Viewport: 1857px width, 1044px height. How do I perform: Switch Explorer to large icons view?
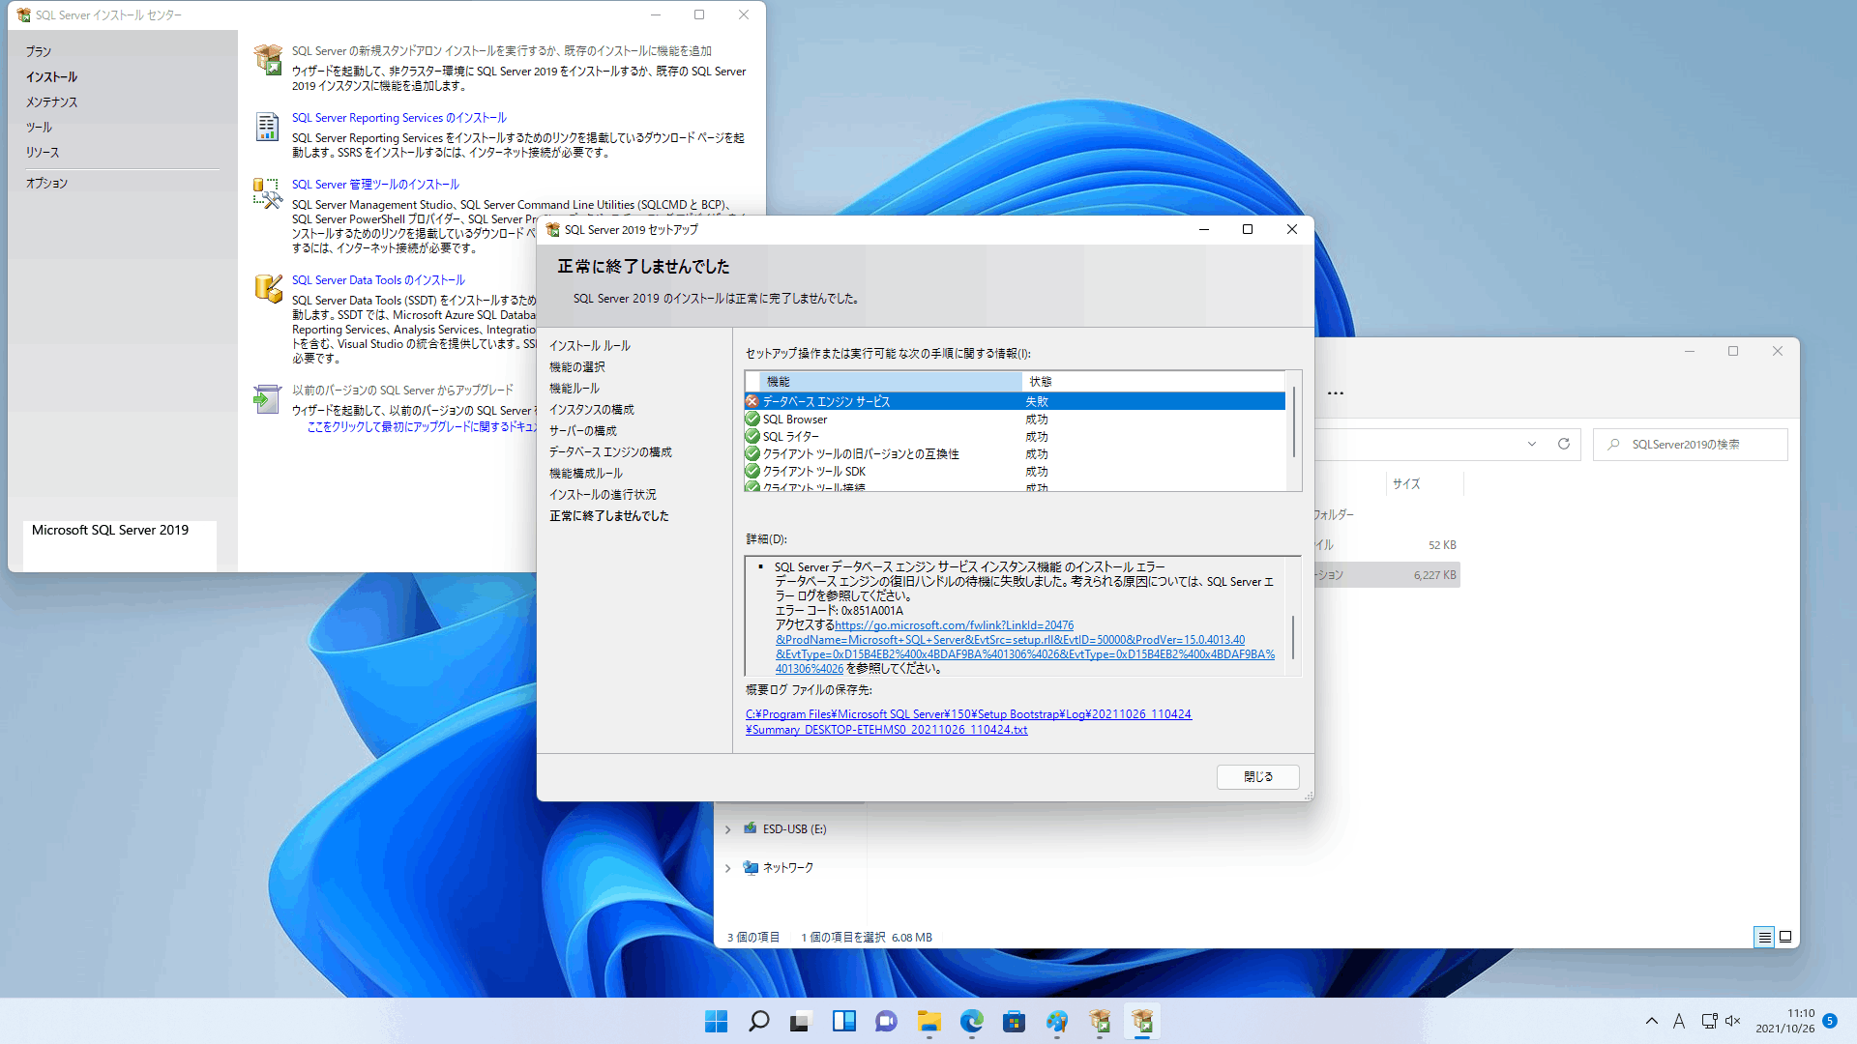click(1785, 937)
